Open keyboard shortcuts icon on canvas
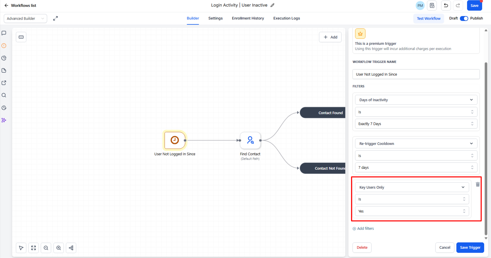 coord(21,37)
